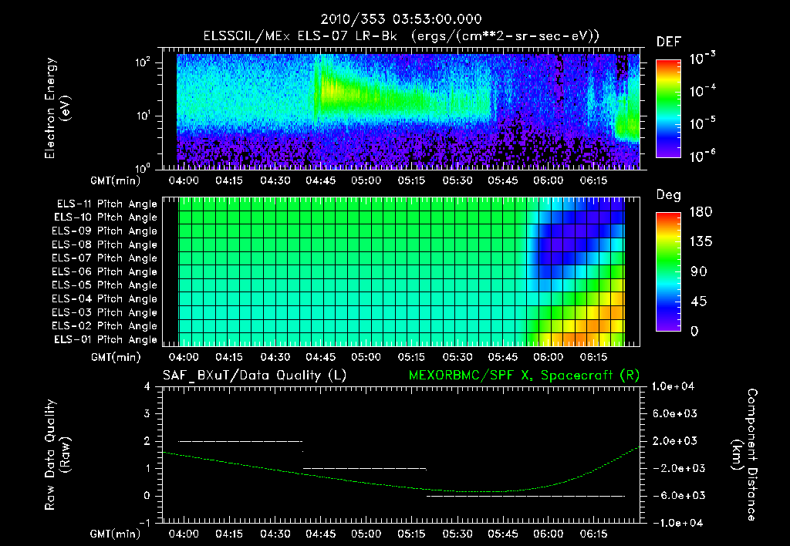Select the ELS-04 Pitch Angle row label

104,298
